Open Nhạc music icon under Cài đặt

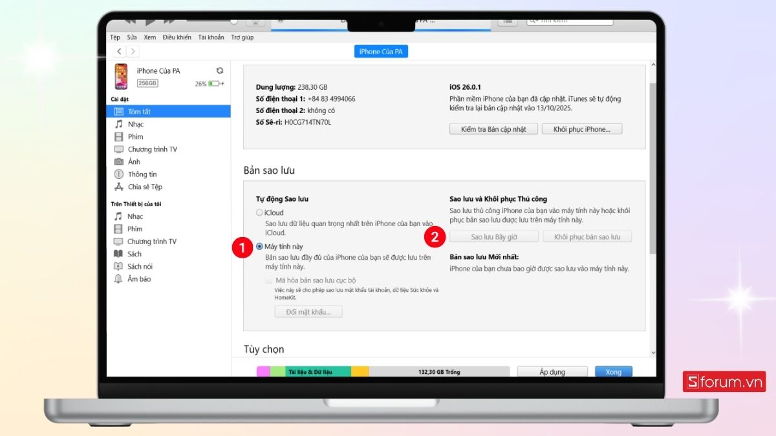(119, 124)
